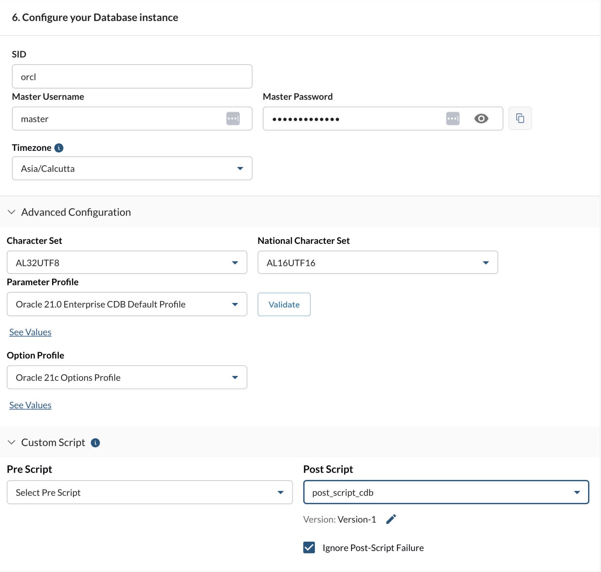Open the Select Pre Script dropdown

click(x=149, y=492)
